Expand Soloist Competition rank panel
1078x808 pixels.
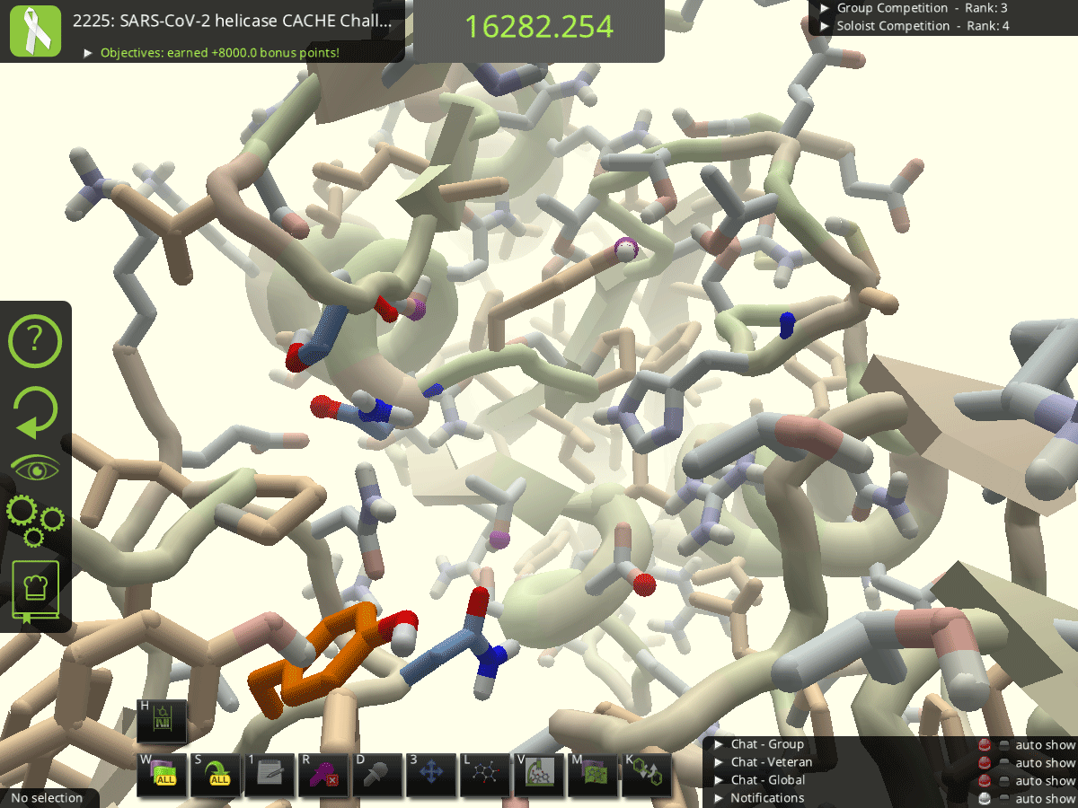pyautogui.click(x=825, y=26)
